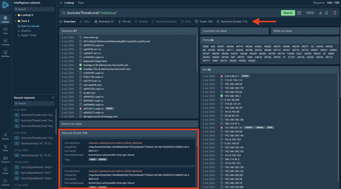Switch to the Domains 47 tab

104,22
